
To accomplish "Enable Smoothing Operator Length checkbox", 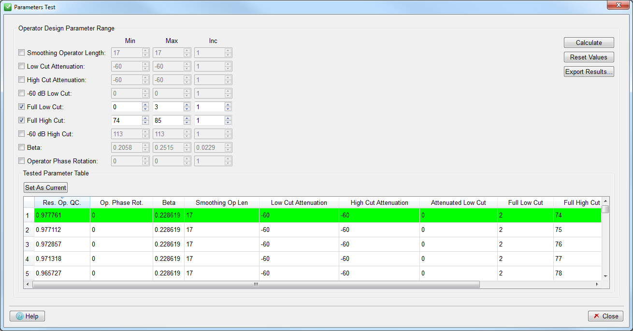I will pyautogui.click(x=21, y=53).
